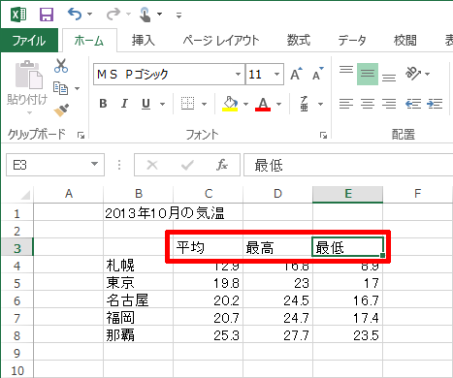Click formula bar containing 最低
Screen dimensions: 453x378
point(348,165)
